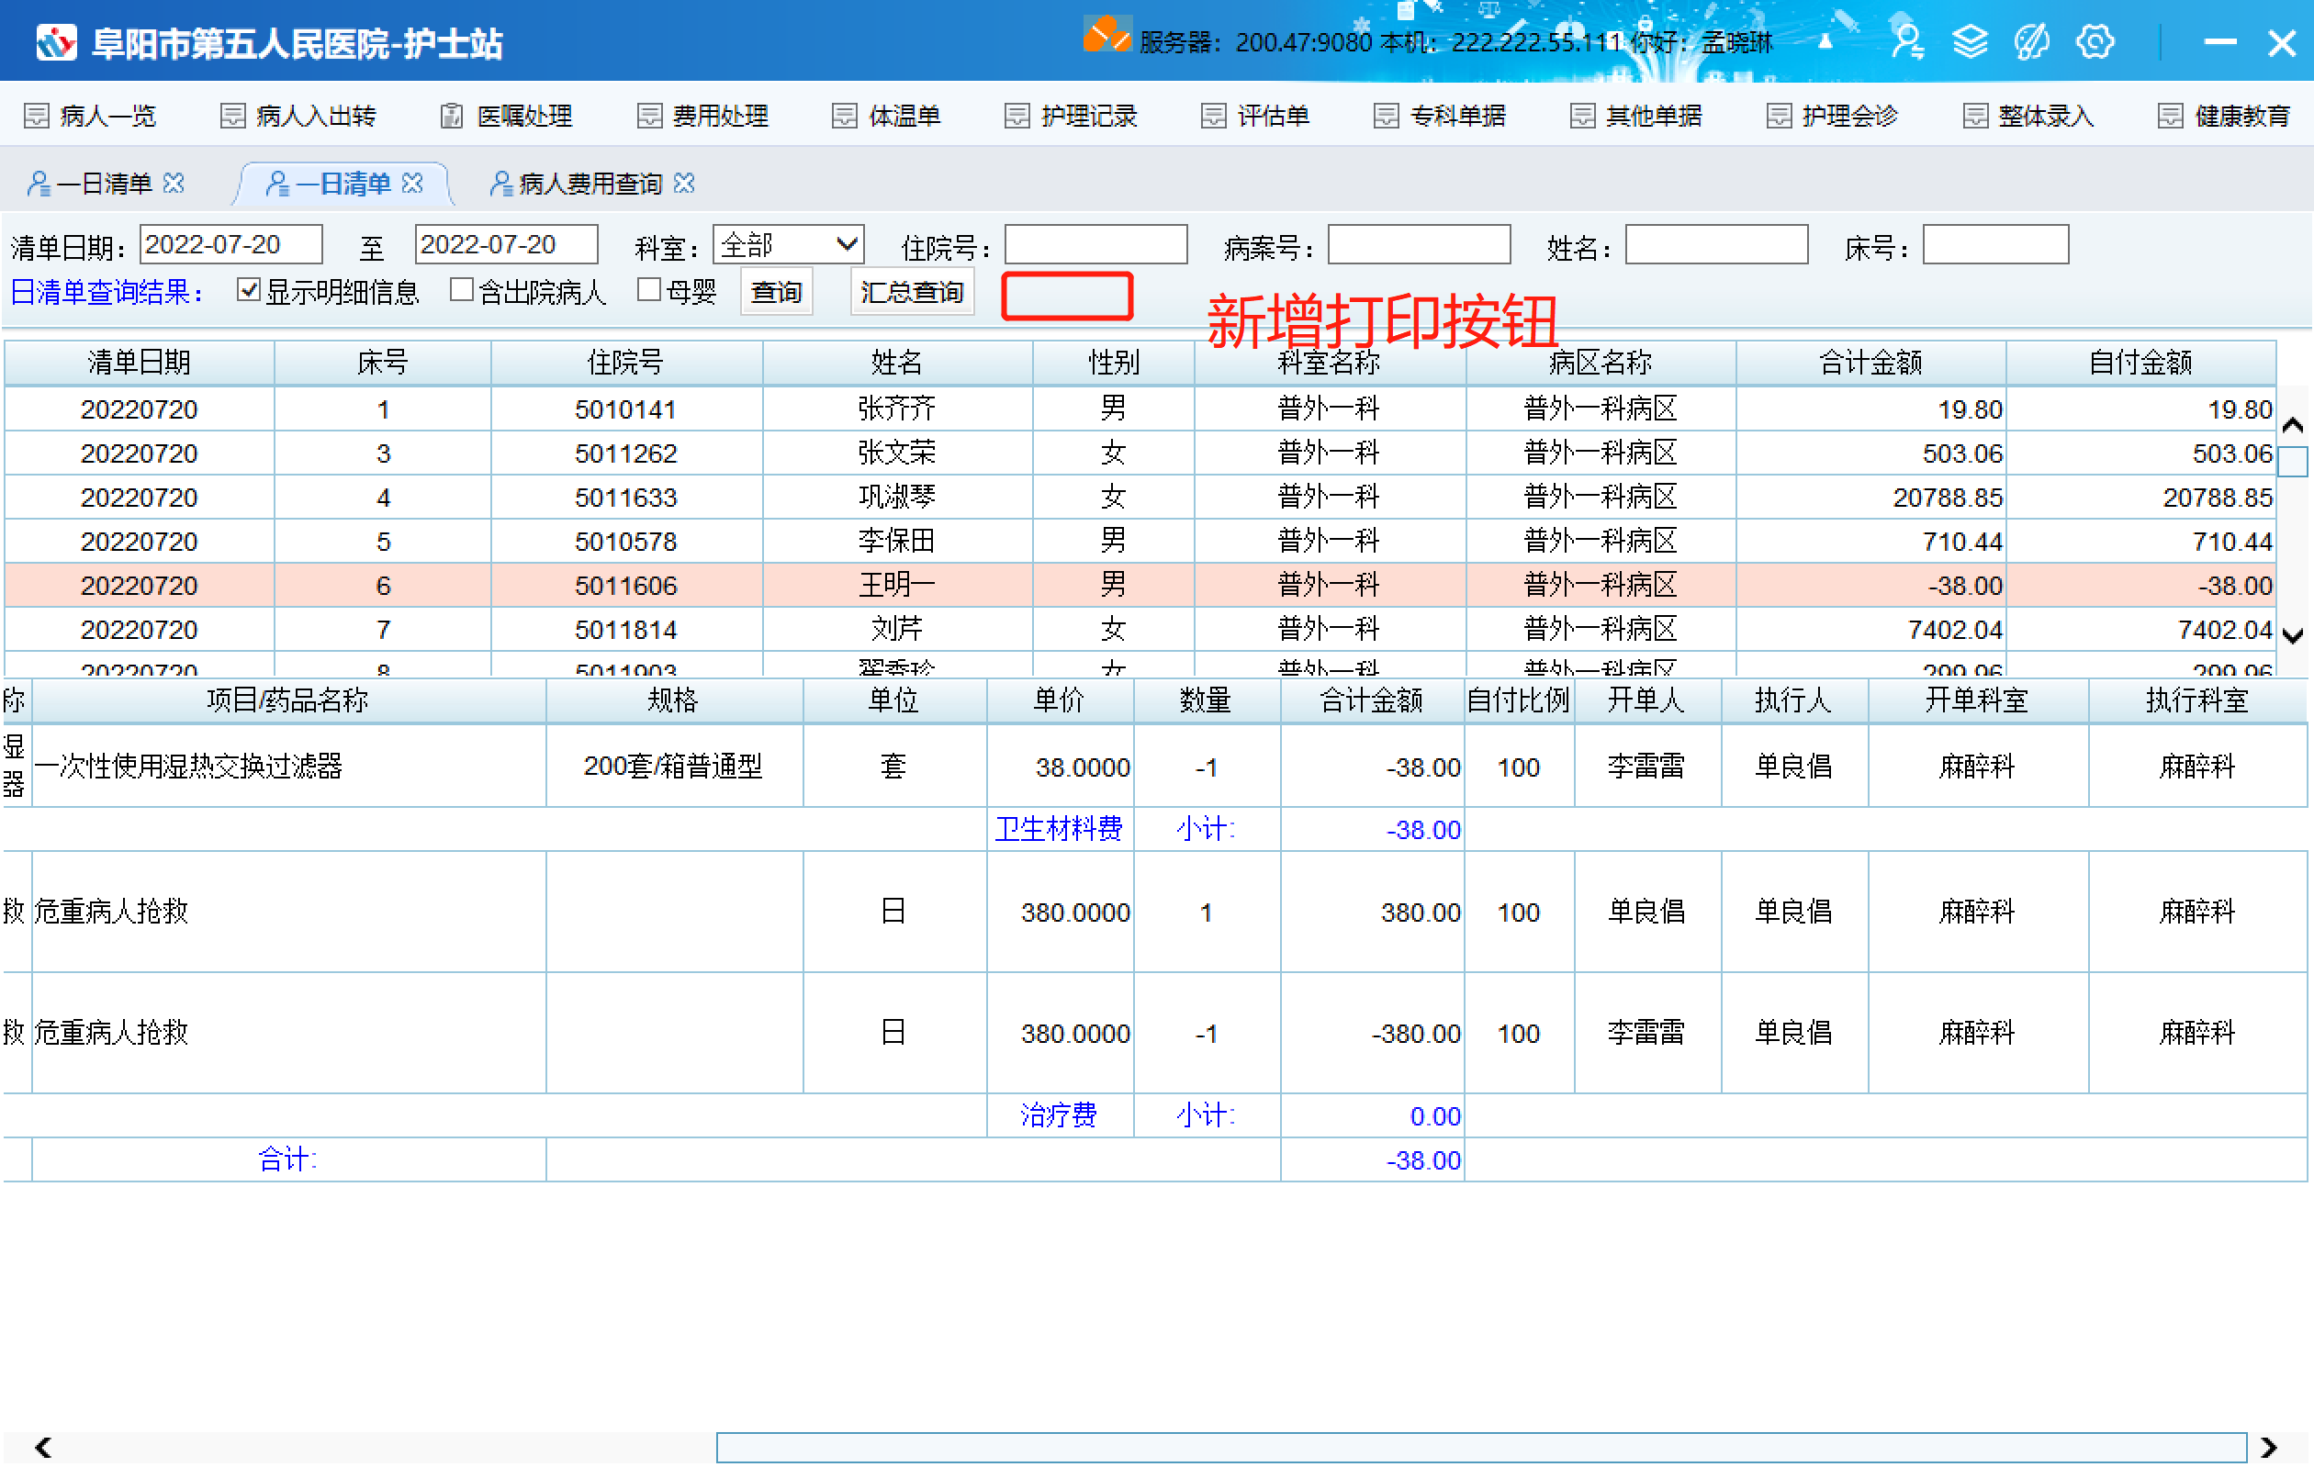The width and height of the screenshot is (2314, 1467).
Task: Click the 查询 button
Action: 776,292
